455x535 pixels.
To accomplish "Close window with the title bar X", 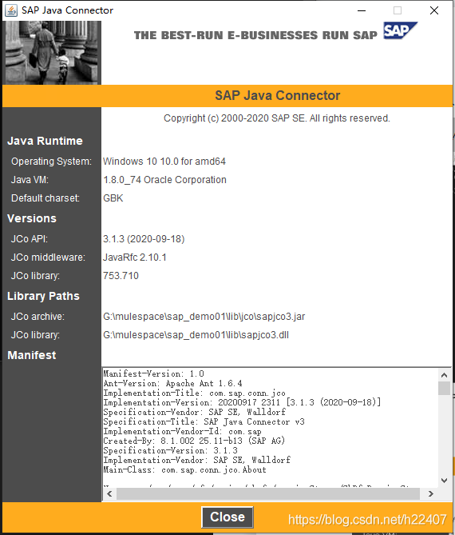I will point(434,10).
